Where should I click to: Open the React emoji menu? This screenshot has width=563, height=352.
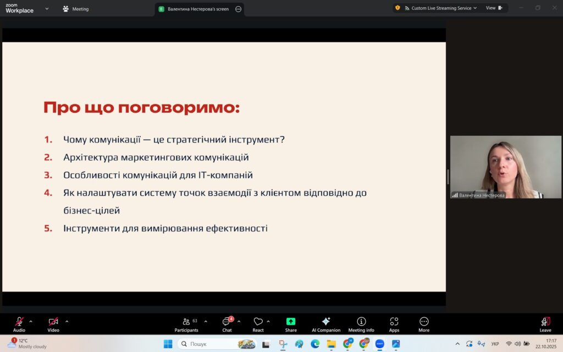(258, 323)
